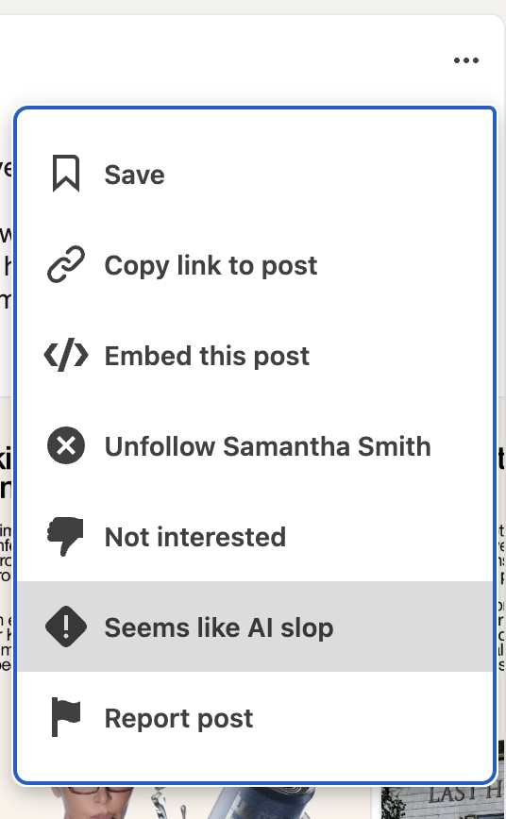This screenshot has height=819, width=506.
Task: Click the bold article headline at left edge
Action: pyautogui.click(x=4, y=474)
